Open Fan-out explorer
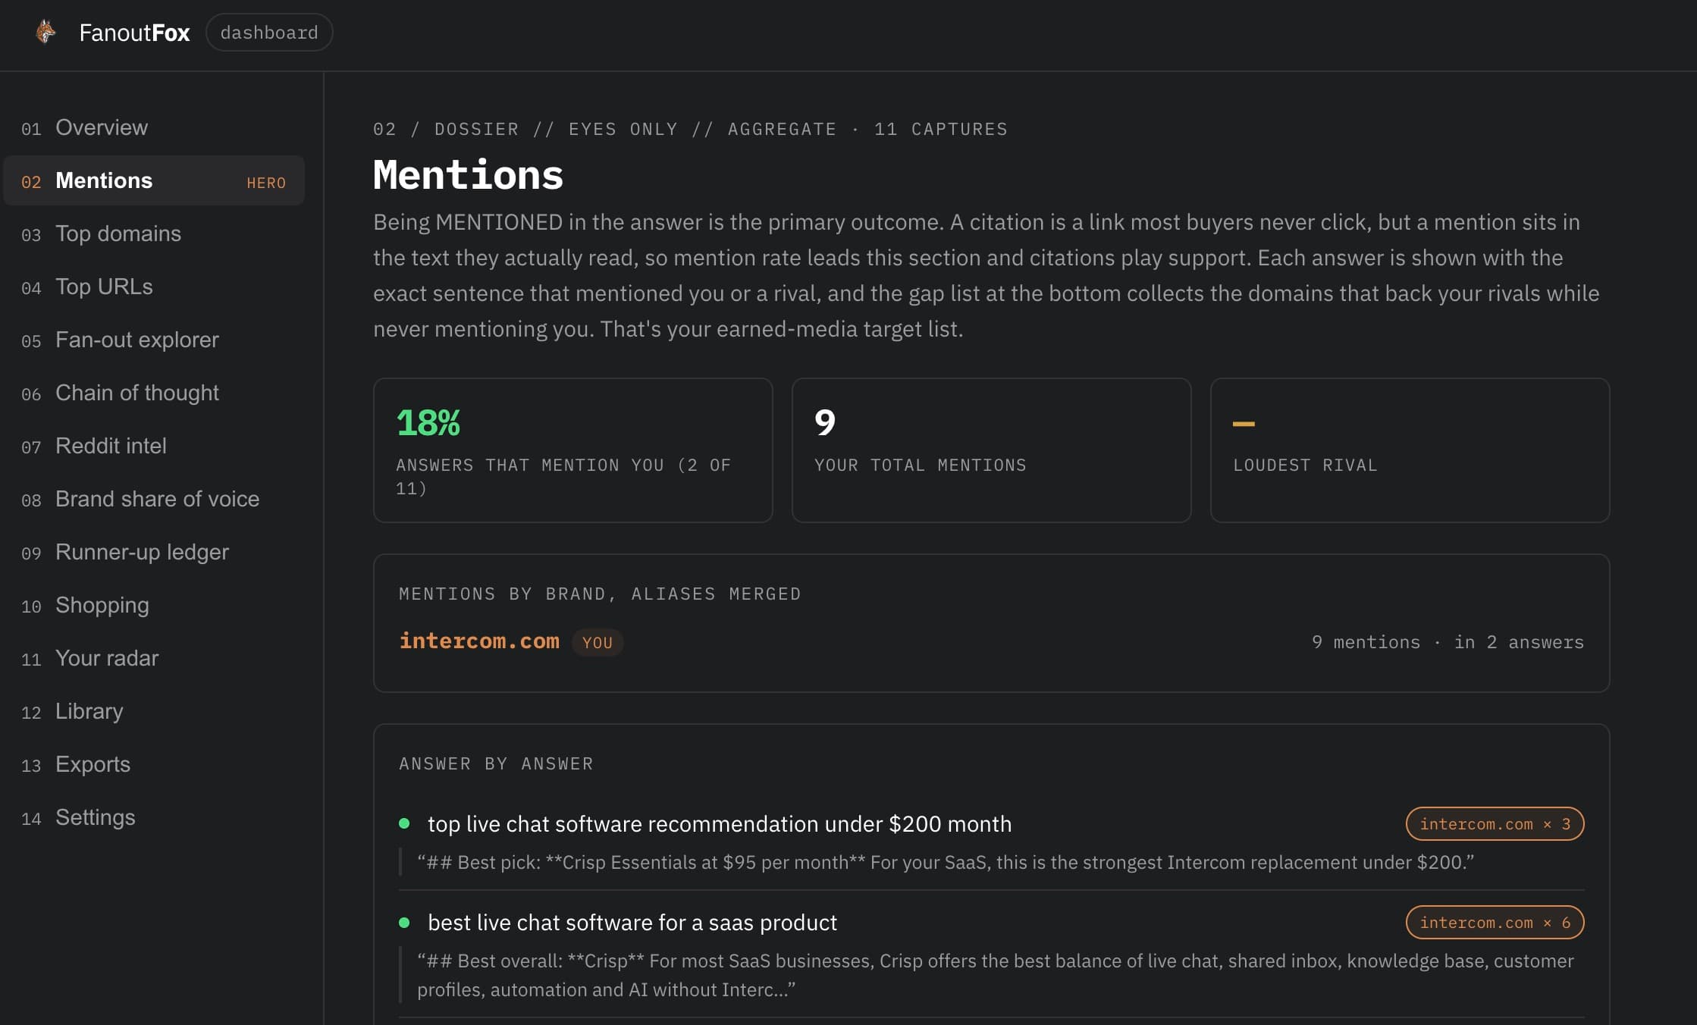The image size is (1697, 1025). point(154,340)
